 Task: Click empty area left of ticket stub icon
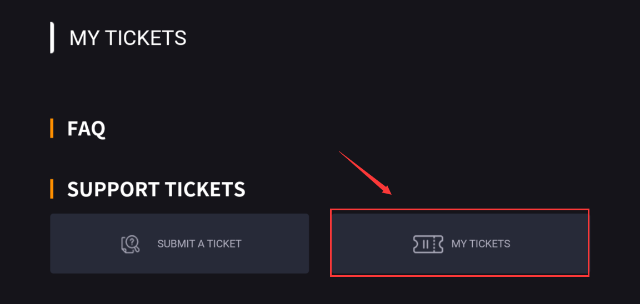click(372, 244)
